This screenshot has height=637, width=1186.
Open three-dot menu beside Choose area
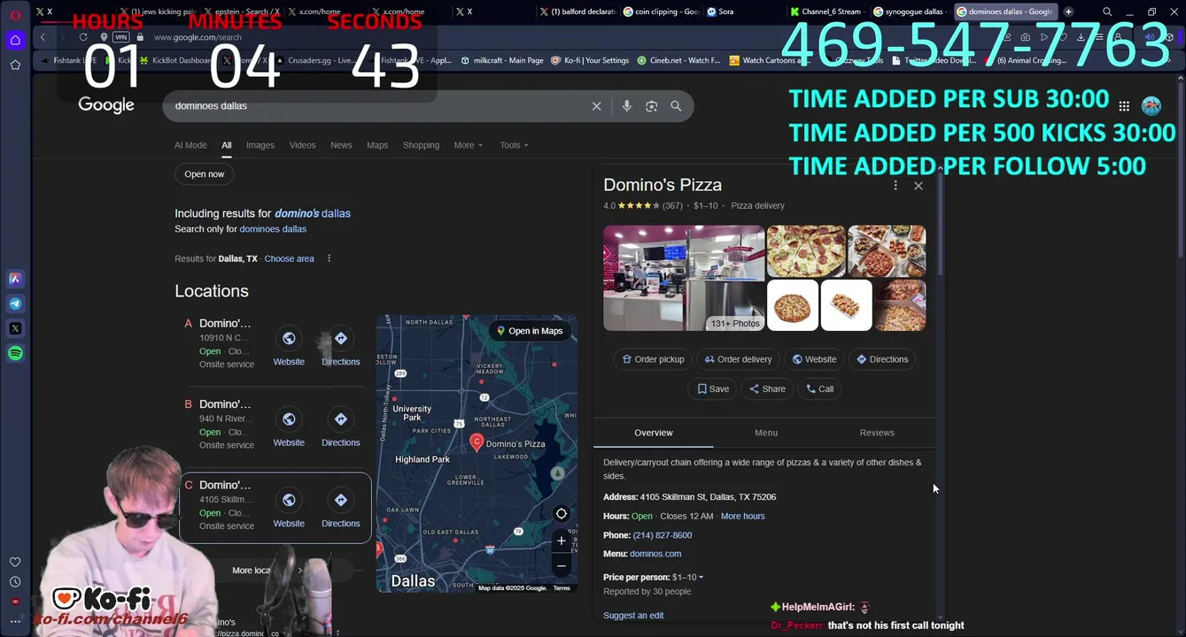point(329,258)
